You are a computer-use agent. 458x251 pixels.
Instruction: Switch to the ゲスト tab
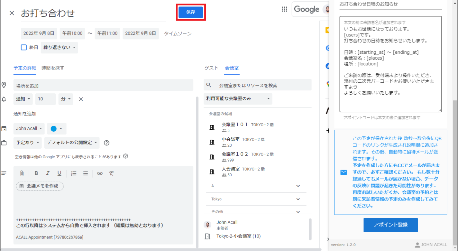pyautogui.click(x=211, y=68)
